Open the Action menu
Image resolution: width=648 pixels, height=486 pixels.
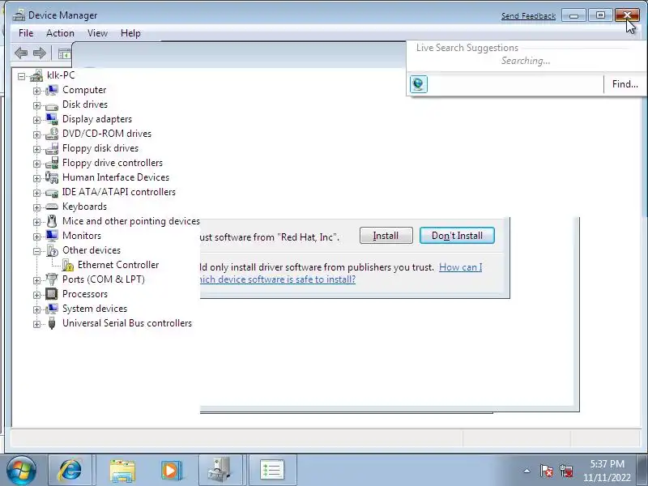click(x=60, y=33)
